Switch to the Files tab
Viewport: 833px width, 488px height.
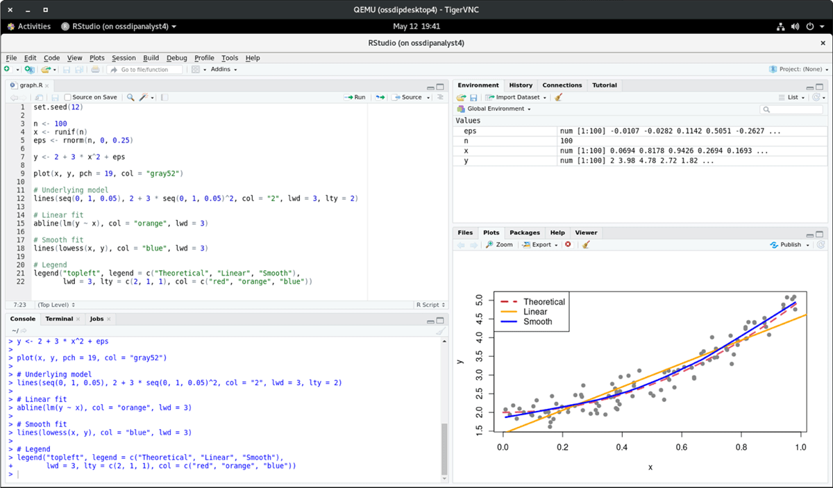(465, 233)
